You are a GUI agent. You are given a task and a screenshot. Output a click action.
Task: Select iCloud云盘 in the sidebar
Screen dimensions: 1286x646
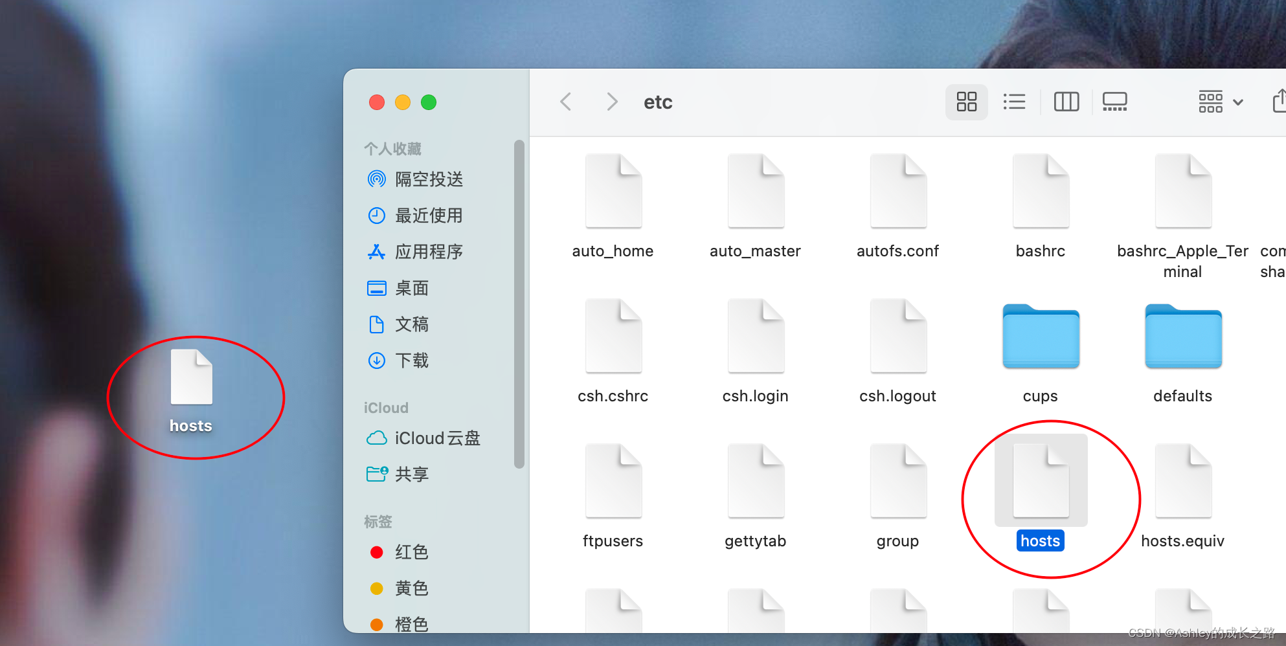pyautogui.click(x=437, y=438)
